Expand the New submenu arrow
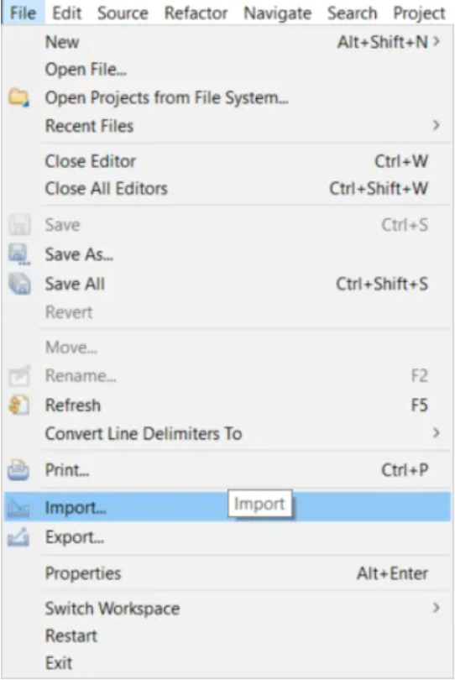Image resolution: width=455 pixels, height=680 pixels. click(437, 42)
